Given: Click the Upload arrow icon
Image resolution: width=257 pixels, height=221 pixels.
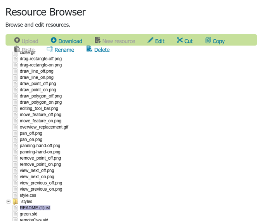Looking at the screenshot, I should pyautogui.click(x=17, y=40).
